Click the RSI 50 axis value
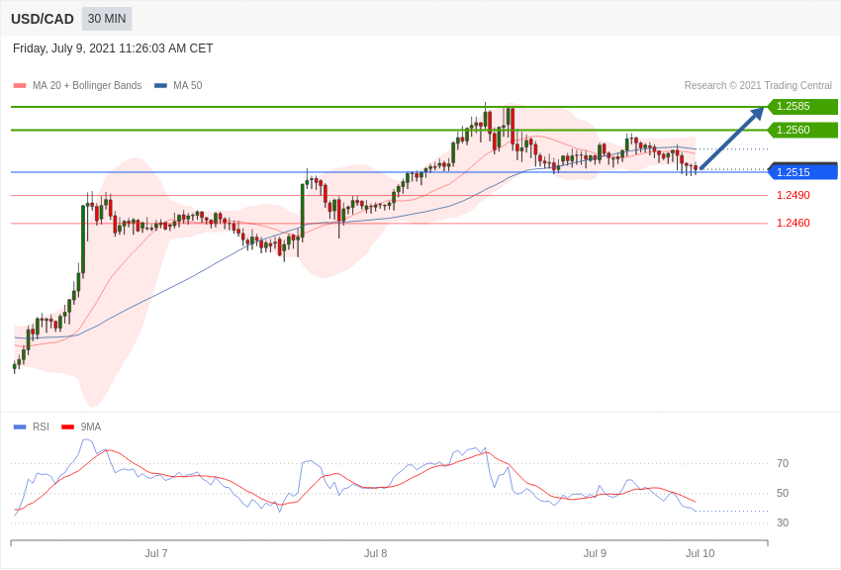Image resolution: width=841 pixels, height=570 pixels. (783, 494)
